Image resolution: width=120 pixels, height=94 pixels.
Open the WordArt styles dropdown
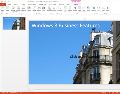point(75,12)
